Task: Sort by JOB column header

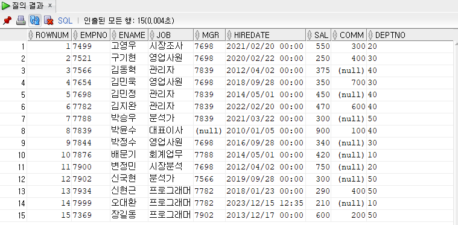Action: pyautogui.click(x=171, y=36)
